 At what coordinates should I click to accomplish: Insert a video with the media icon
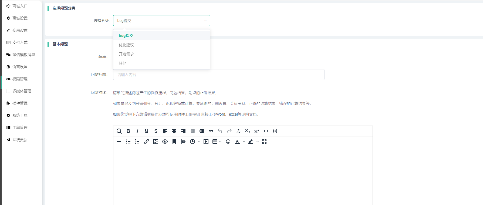206,142
